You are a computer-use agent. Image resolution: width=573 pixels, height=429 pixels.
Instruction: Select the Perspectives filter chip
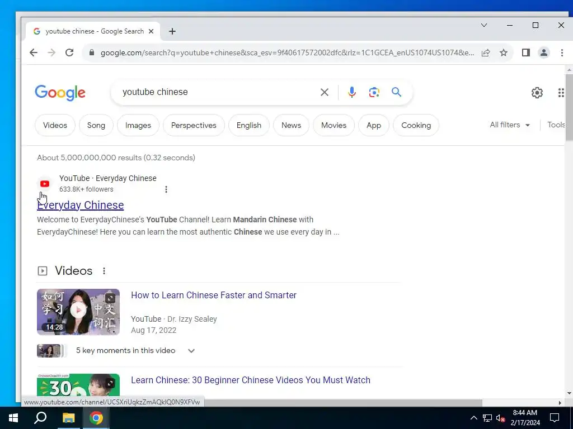[x=194, y=125]
